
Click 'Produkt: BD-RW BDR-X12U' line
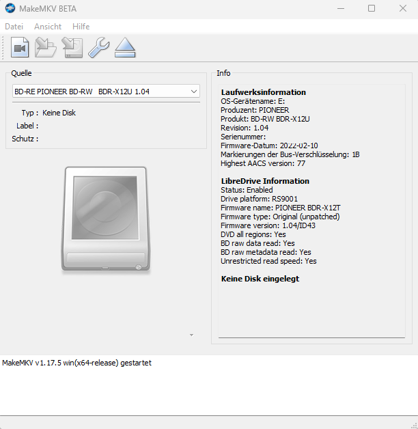pos(265,119)
